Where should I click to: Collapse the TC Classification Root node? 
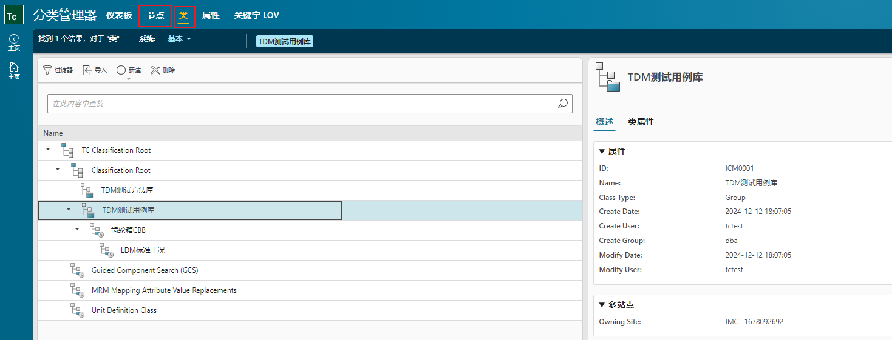48,149
